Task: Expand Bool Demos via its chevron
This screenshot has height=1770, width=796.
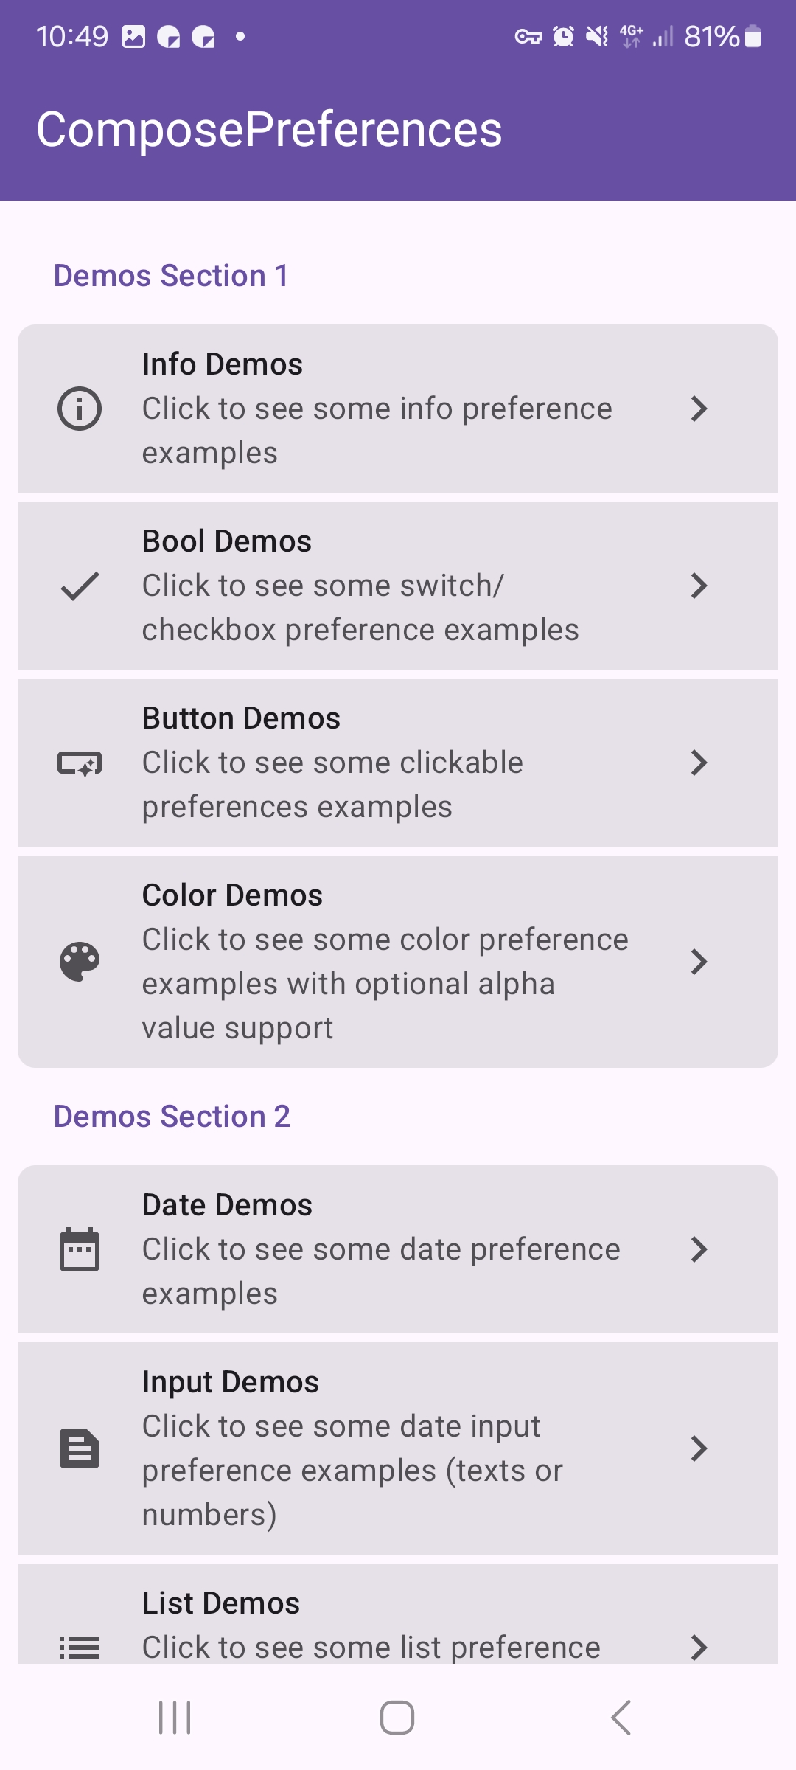Action: pyautogui.click(x=699, y=586)
